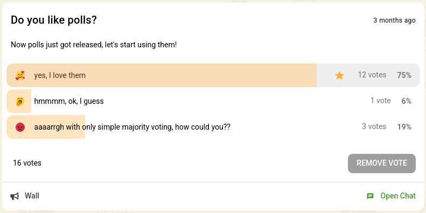This screenshot has height=213, width=426.
Task: Click the angry red face emoji
Action: point(20,127)
